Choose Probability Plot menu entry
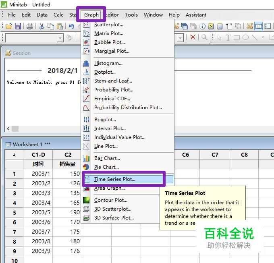Image resolution: width=274 pixels, height=263 pixels. tap(128, 89)
